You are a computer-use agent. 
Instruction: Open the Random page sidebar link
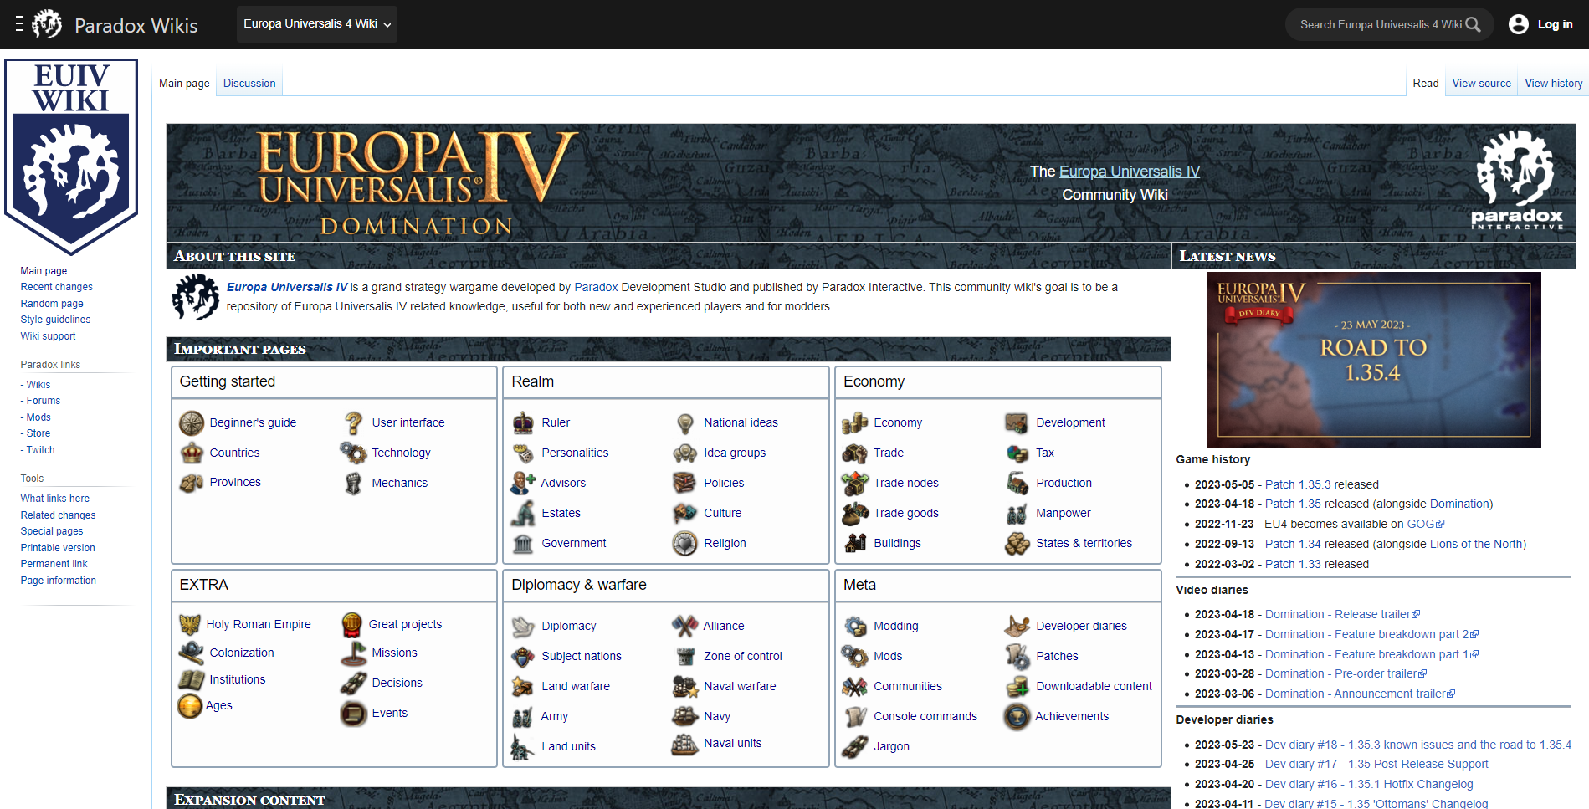point(52,304)
